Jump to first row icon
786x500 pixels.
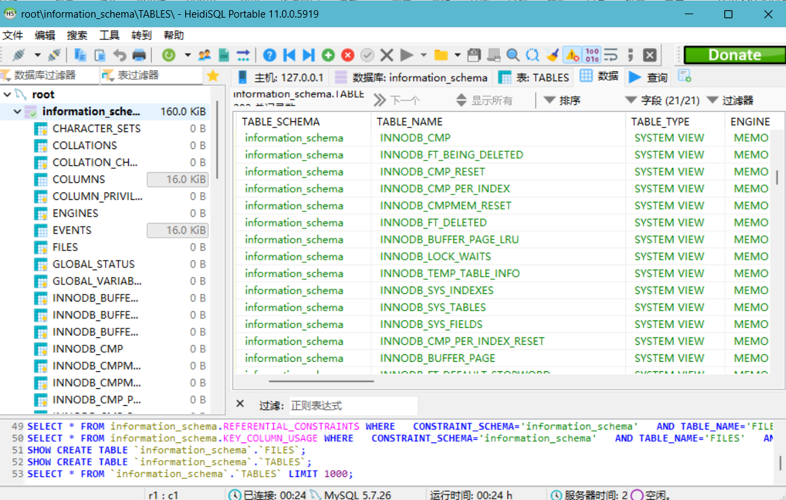(x=289, y=55)
